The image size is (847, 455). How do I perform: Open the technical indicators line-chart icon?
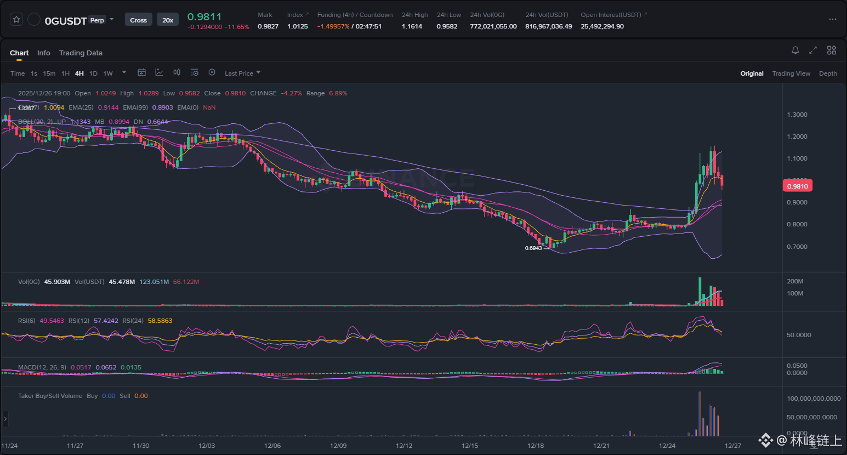click(x=159, y=72)
